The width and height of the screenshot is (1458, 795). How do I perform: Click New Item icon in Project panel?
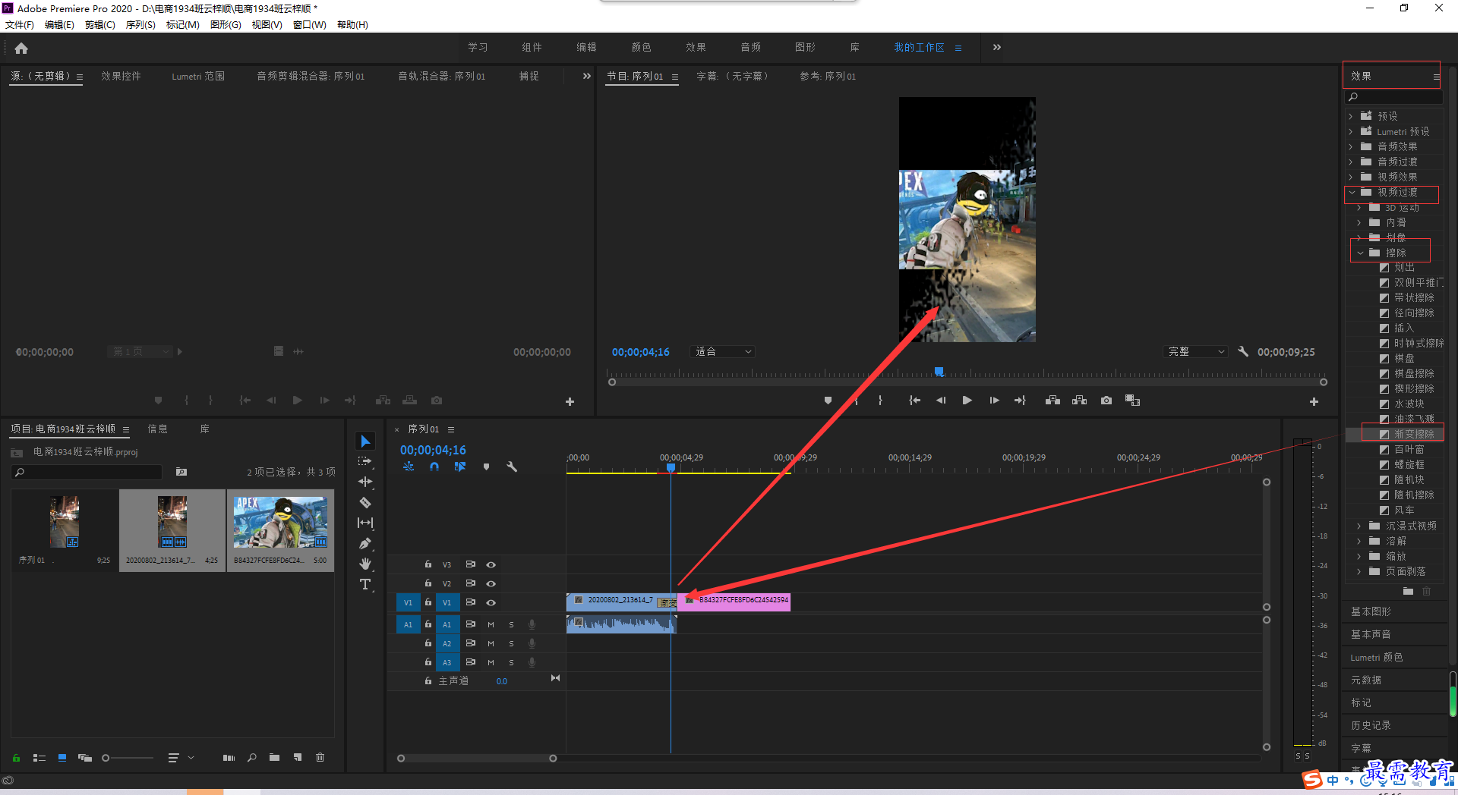[298, 757]
